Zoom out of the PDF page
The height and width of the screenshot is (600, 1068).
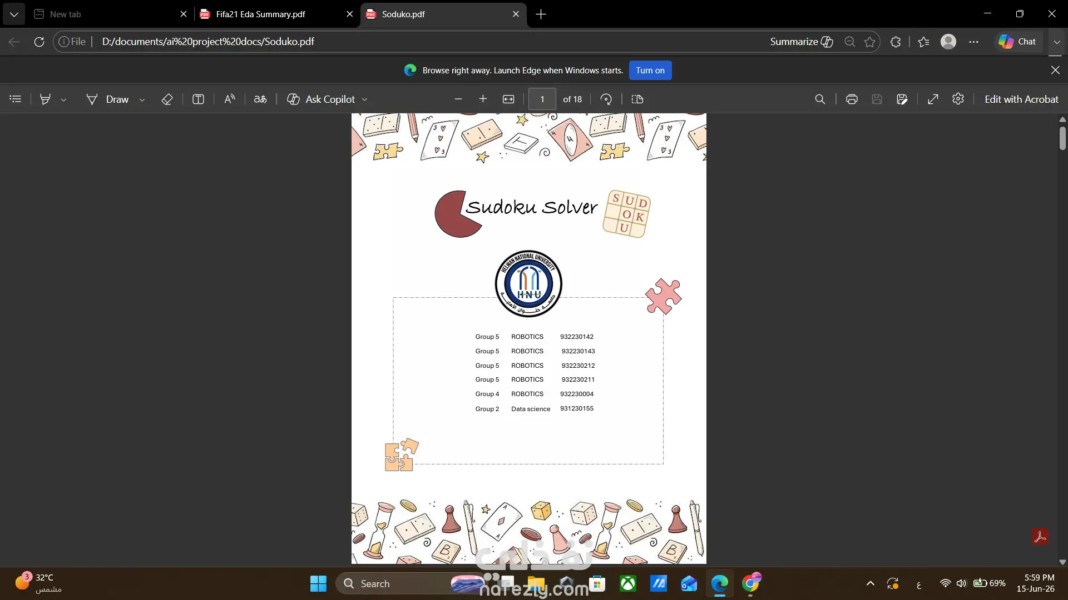pyautogui.click(x=458, y=99)
